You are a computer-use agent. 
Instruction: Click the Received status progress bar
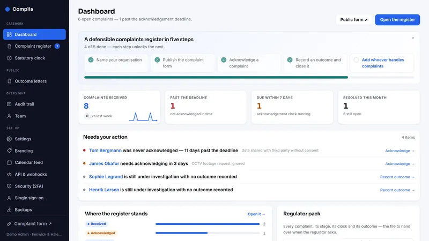pyautogui.click(x=208, y=224)
